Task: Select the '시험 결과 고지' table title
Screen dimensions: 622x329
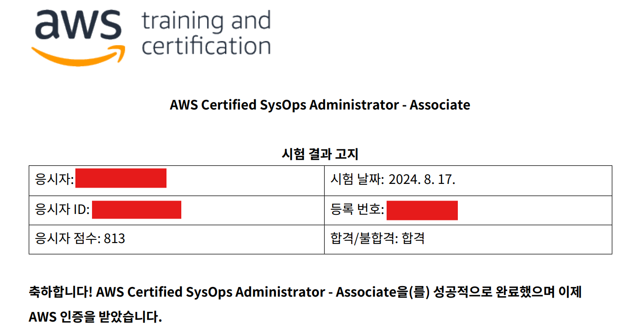Action: (320, 154)
